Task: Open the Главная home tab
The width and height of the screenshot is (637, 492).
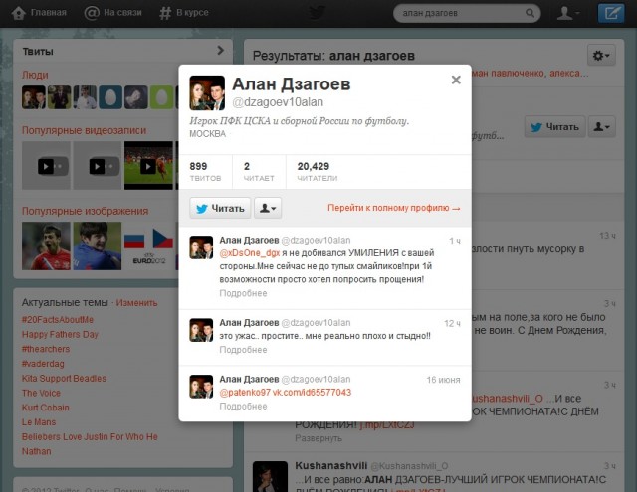Action: pos(40,13)
